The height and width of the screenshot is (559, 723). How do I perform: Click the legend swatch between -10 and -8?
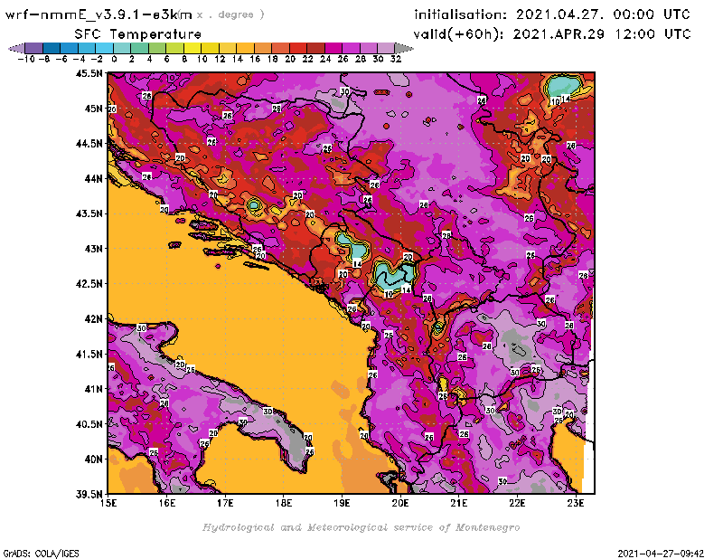point(33,48)
